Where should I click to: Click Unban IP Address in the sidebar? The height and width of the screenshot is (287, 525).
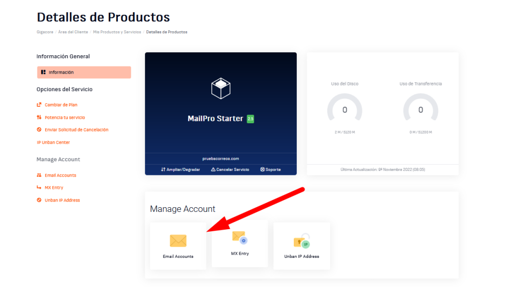pyautogui.click(x=62, y=200)
